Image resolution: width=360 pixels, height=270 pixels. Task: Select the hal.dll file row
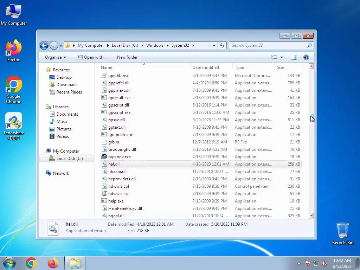pyautogui.click(x=201, y=164)
